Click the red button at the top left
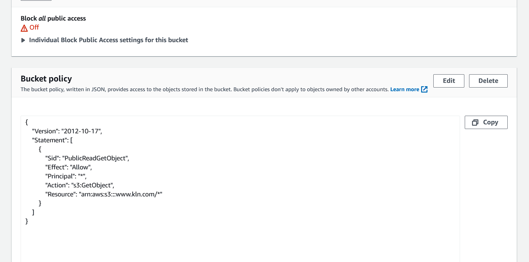The height and width of the screenshot is (262, 529). pyautogui.click(x=36, y=1)
